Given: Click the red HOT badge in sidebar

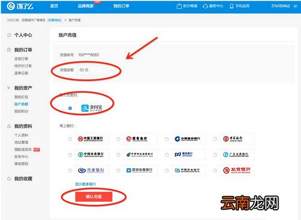Looking at the screenshot, I should coord(37,149).
